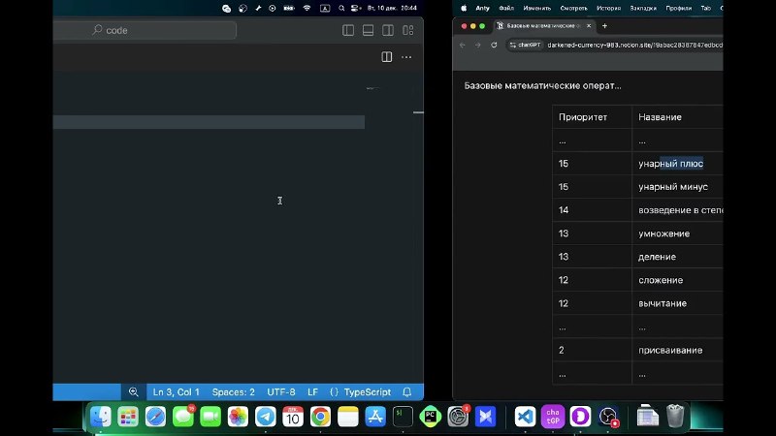Viewport: 776px width, 436px height.
Task: Open Launchpad from the dock
Action: 128,417
